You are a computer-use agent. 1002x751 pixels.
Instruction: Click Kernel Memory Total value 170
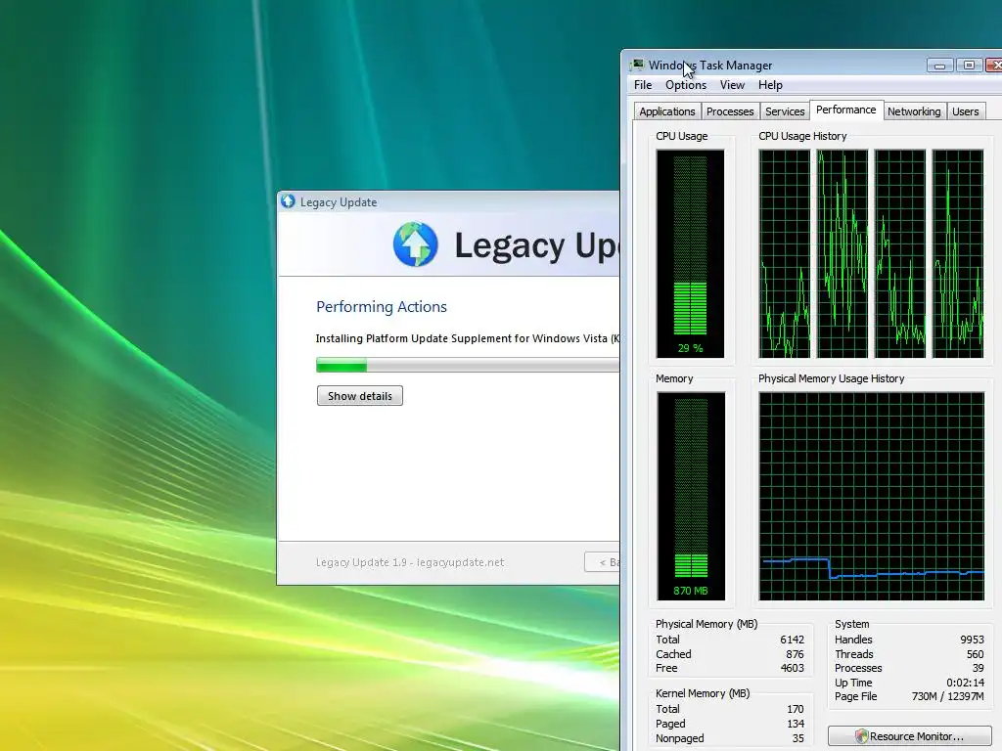point(796,709)
